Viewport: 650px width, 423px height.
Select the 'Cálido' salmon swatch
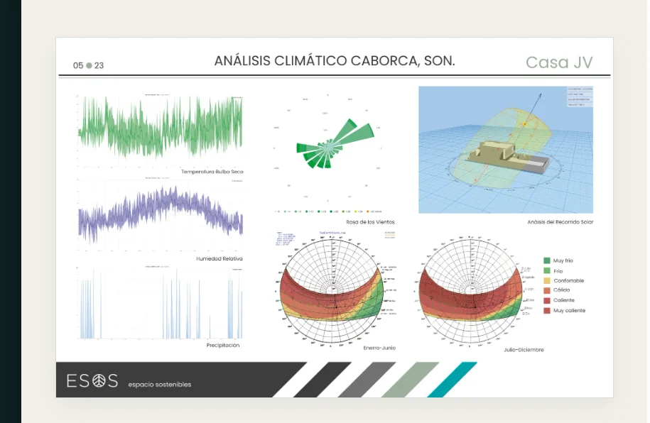point(547,290)
